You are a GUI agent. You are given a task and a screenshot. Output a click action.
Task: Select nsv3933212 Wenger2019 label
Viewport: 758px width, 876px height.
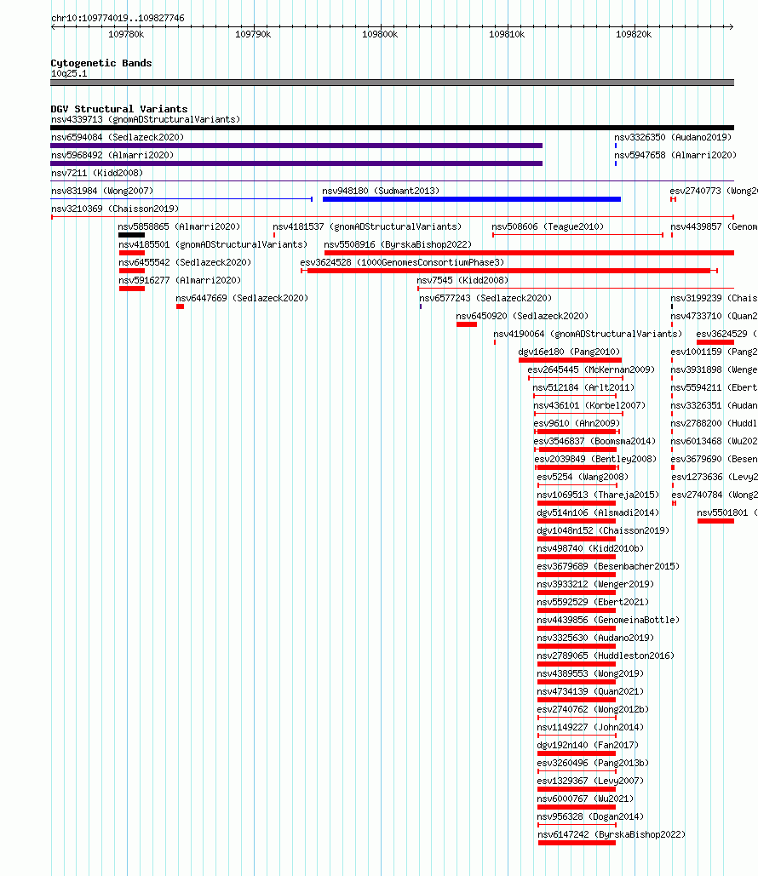pyautogui.click(x=595, y=584)
